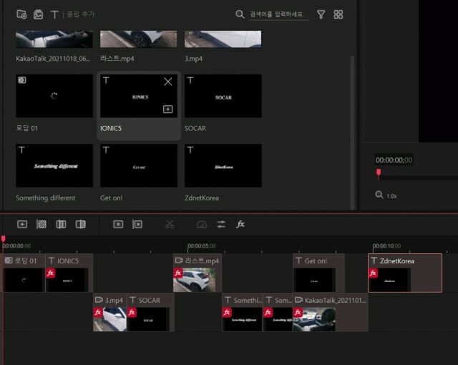Open the clip filter funnel icon
Screen dimensions: 458x365
(x=321, y=14)
